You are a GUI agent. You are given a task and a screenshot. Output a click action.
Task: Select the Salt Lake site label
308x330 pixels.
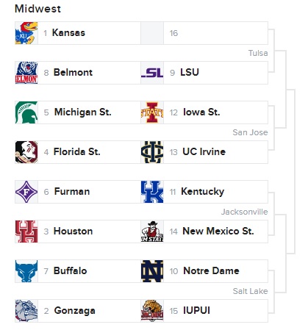pyautogui.click(x=250, y=291)
